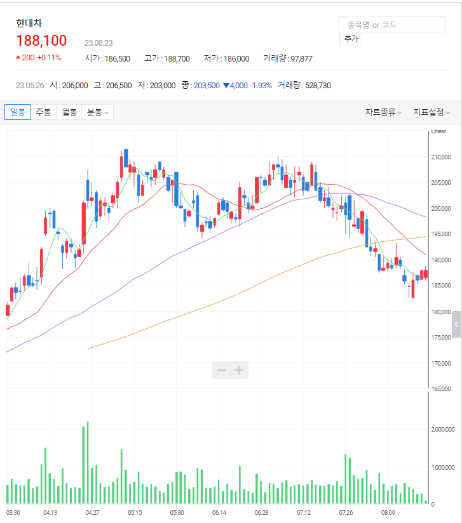Click the 추가 add button

(351, 39)
